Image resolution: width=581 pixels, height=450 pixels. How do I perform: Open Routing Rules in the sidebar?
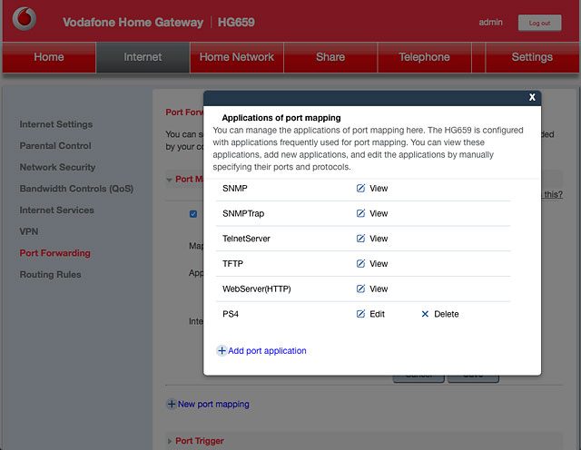point(51,275)
